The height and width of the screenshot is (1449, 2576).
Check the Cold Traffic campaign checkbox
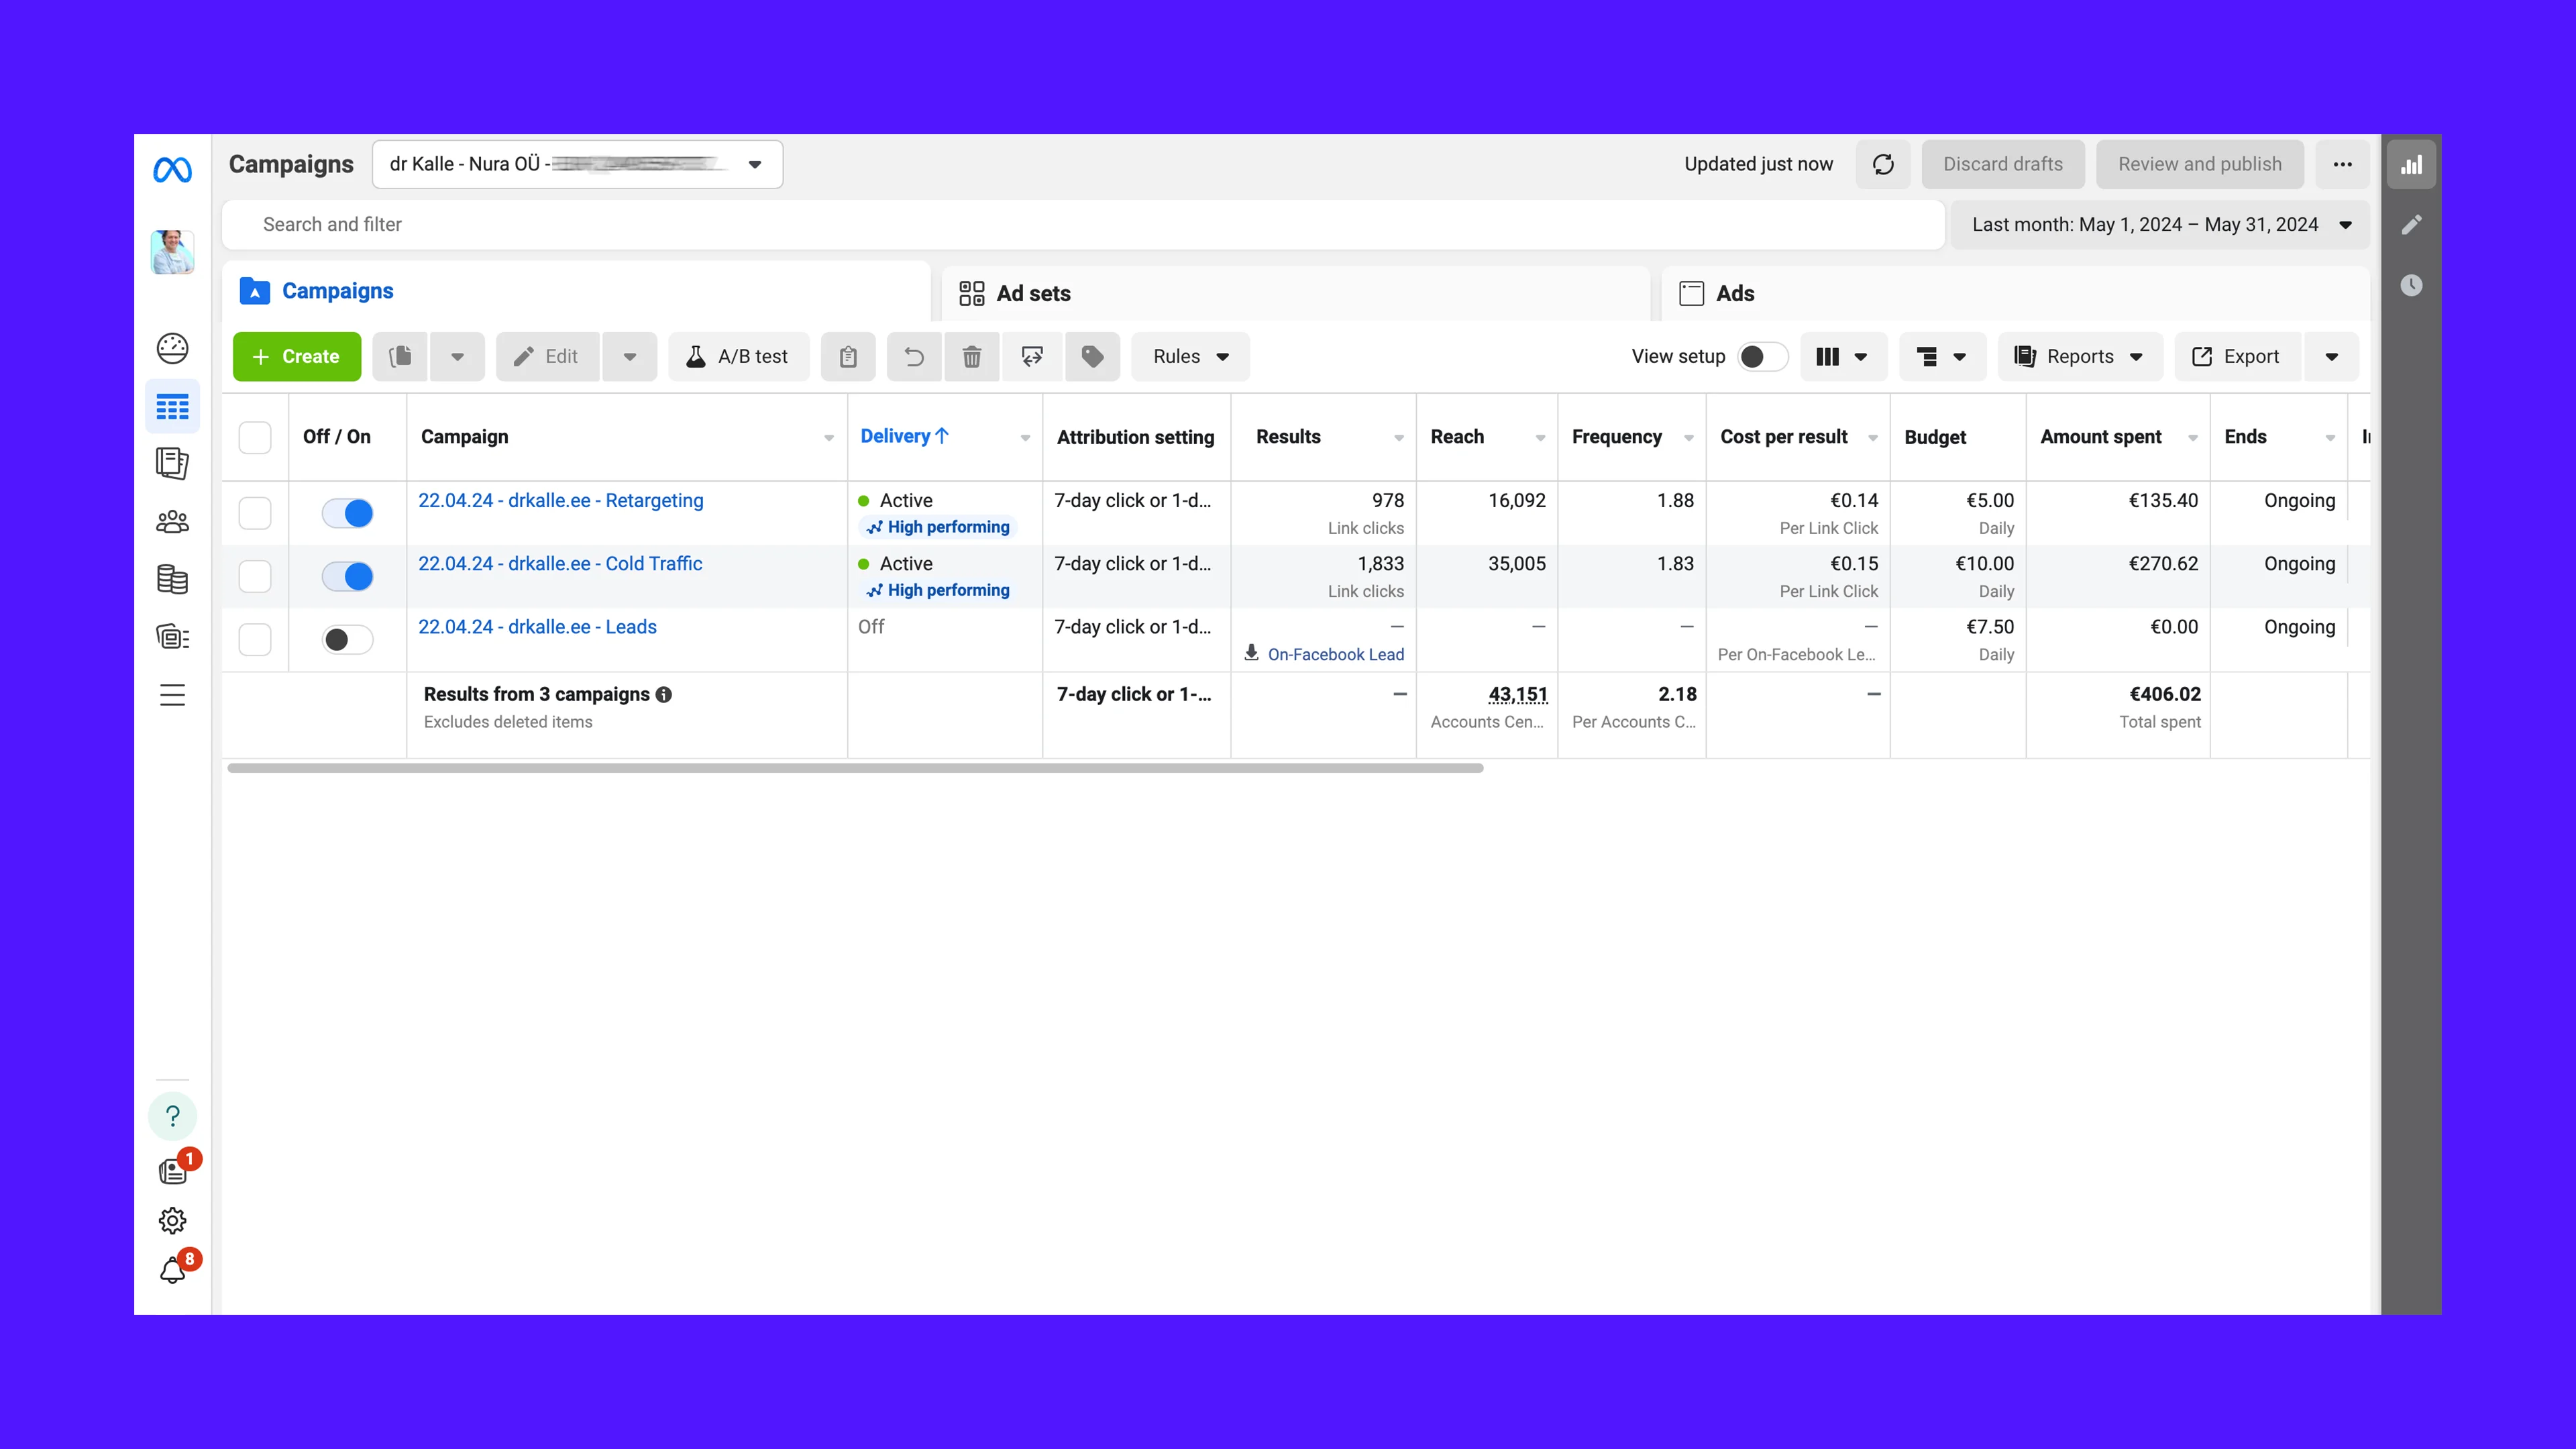tap(255, 576)
